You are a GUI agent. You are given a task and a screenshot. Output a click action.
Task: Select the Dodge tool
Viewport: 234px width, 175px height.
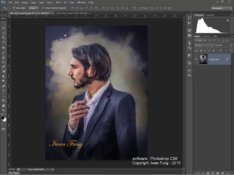point(3,81)
